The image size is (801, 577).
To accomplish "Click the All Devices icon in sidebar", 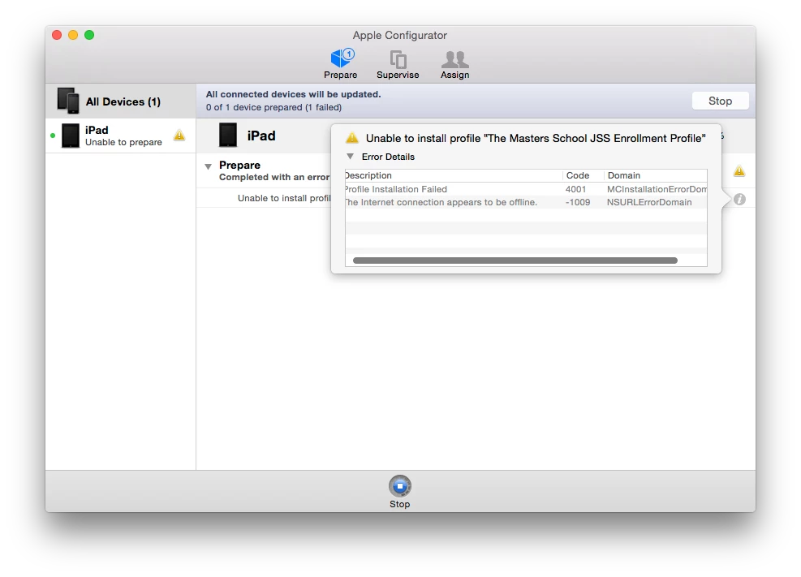I will pyautogui.click(x=68, y=101).
